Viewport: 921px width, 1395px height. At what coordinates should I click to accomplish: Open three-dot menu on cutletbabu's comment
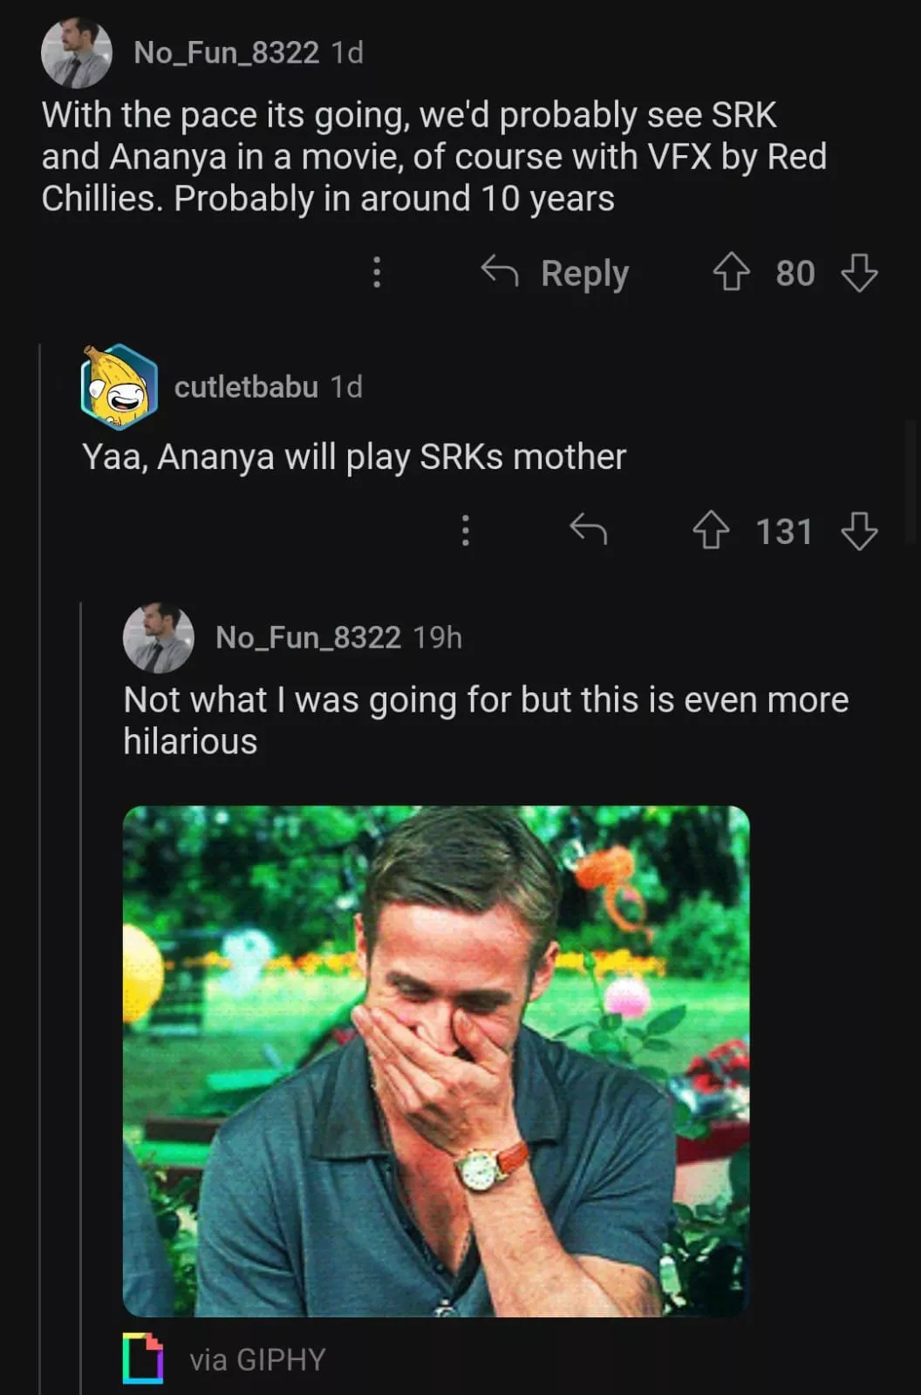[x=466, y=530]
